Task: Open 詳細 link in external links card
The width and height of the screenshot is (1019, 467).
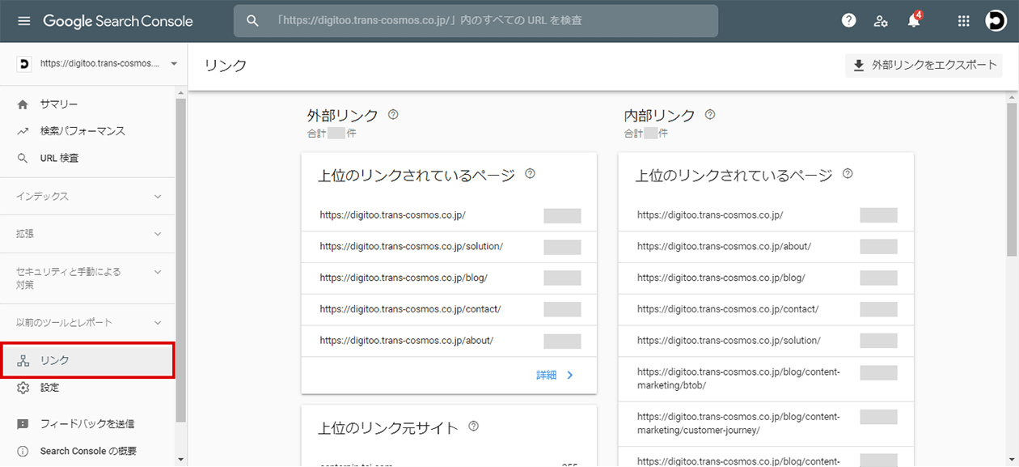Action: pos(547,376)
